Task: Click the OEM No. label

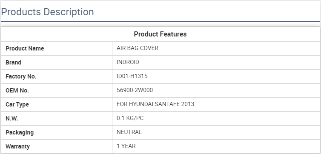Action: [17, 90]
